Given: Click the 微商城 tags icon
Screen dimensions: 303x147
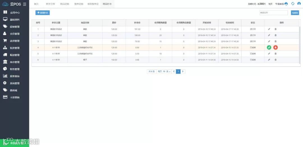Looking at the screenshot, I should tap(5, 90).
